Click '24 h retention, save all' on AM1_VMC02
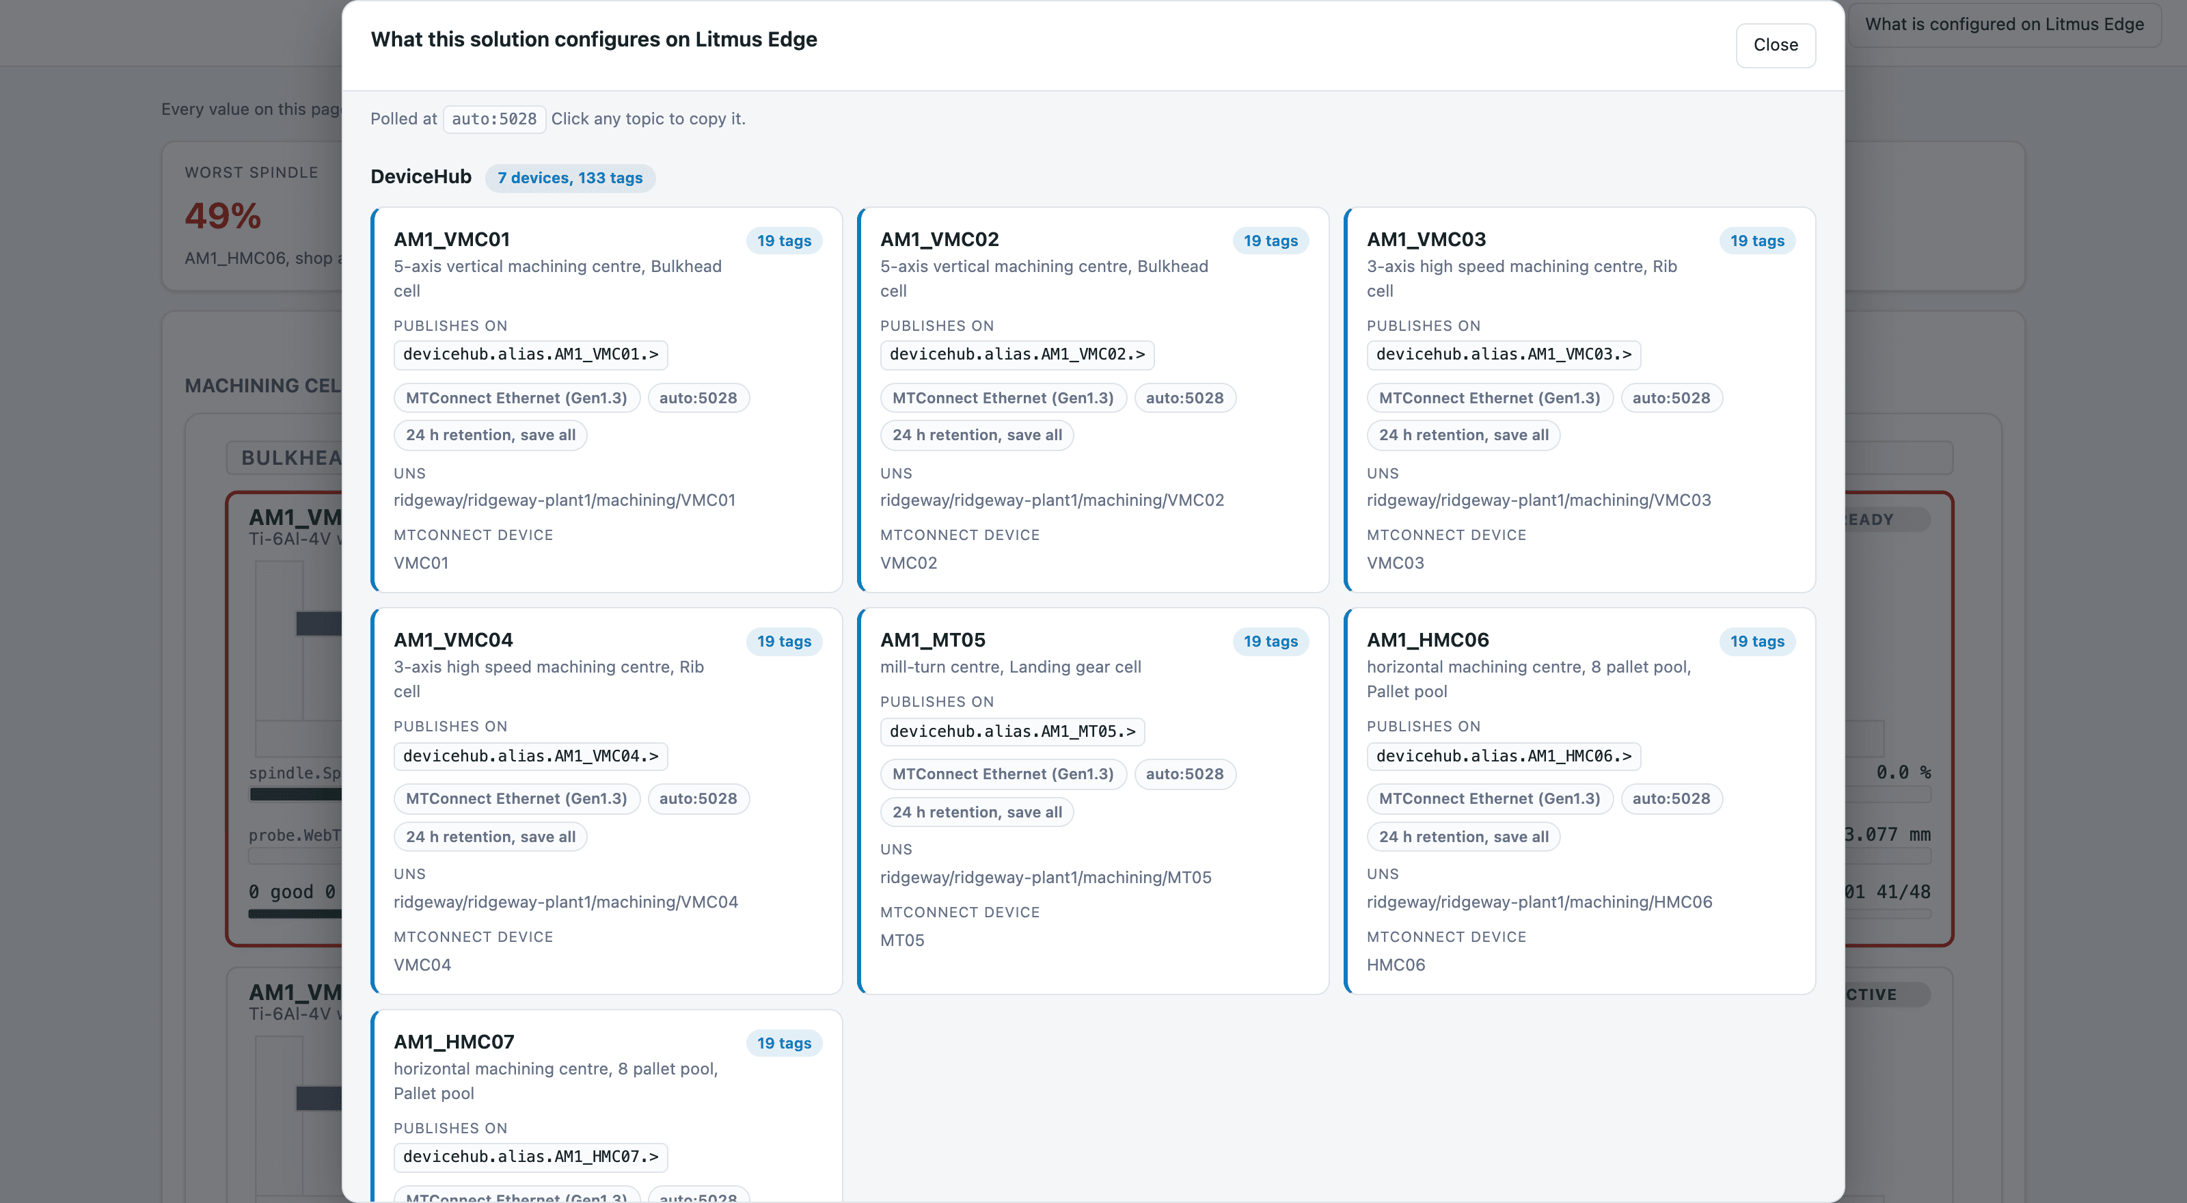The height and width of the screenshot is (1203, 2187). [x=977, y=435]
